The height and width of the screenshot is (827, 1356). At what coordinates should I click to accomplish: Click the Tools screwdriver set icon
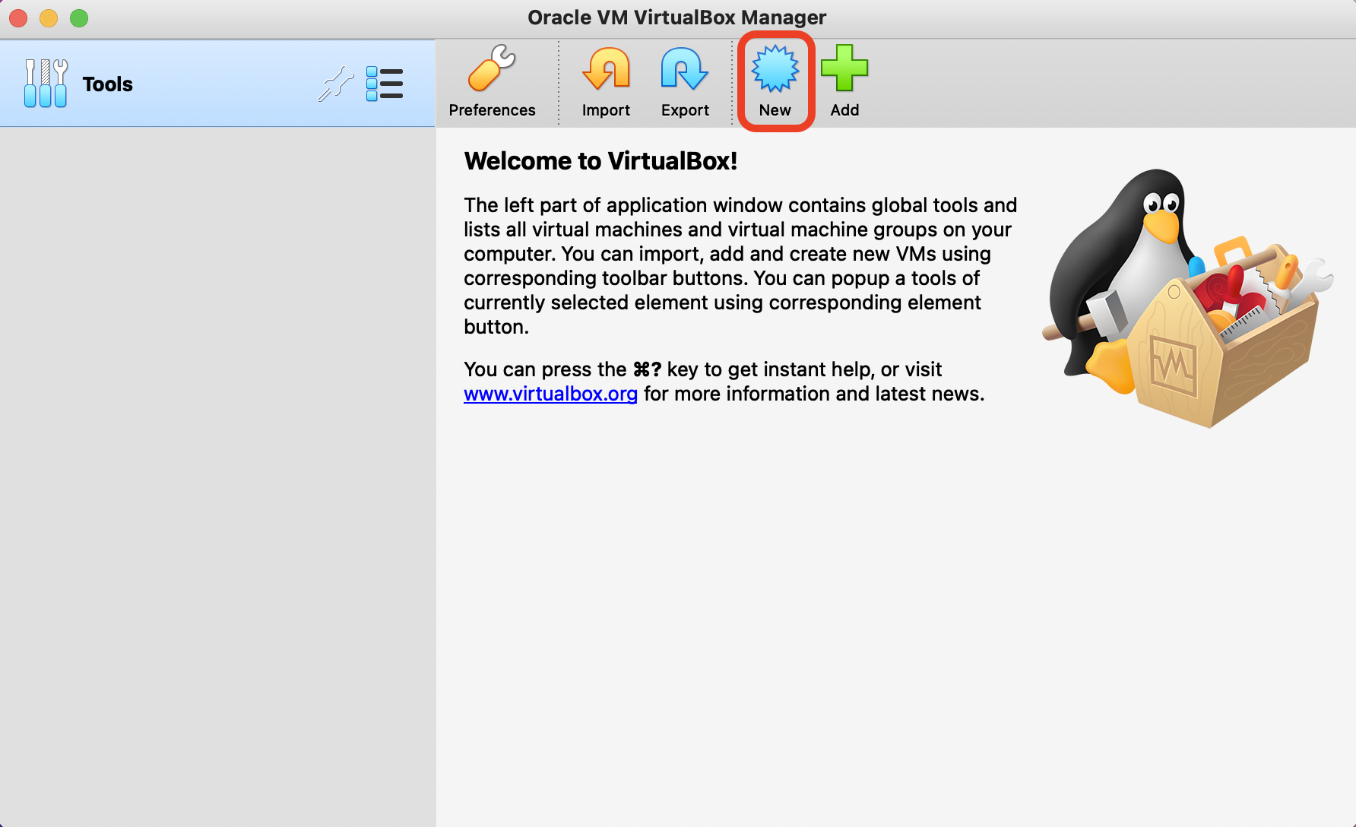pyautogui.click(x=46, y=84)
